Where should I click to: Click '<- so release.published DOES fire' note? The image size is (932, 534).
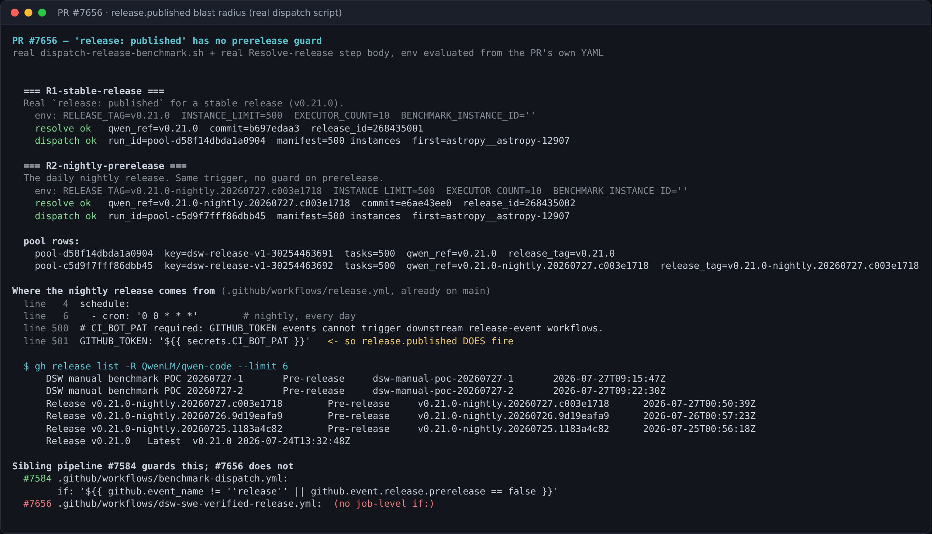point(420,341)
